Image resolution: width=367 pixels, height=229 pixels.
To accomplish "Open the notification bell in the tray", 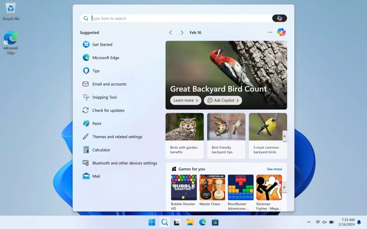I will click(x=359, y=222).
